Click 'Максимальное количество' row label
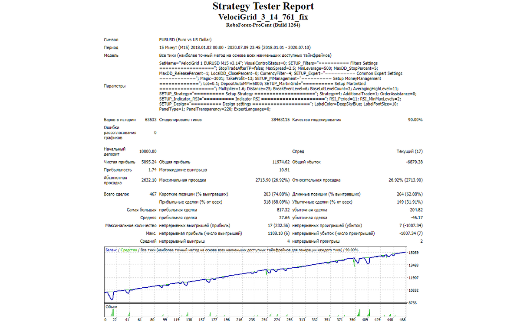This screenshot has width=530, height=325. (131, 225)
